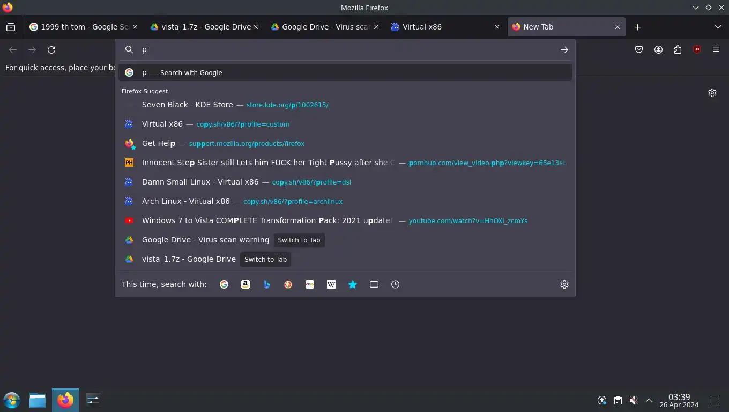Open the start menu orb in taskbar
This screenshot has height=412, width=729.
tap(12, 400)
